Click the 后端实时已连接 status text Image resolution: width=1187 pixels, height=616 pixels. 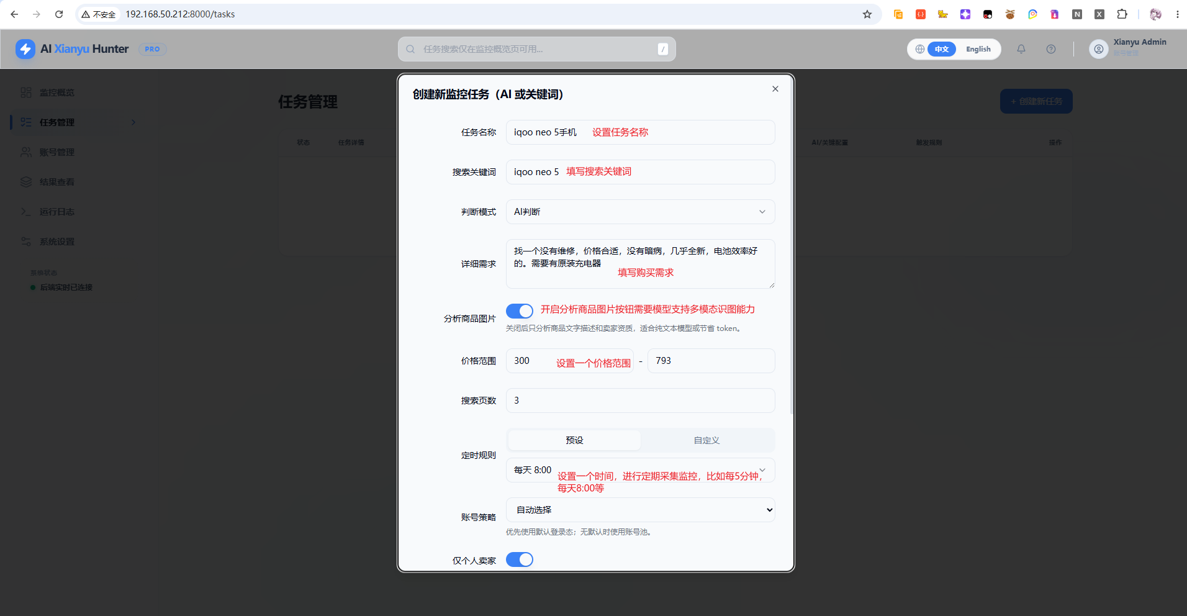tap(66, 288)
